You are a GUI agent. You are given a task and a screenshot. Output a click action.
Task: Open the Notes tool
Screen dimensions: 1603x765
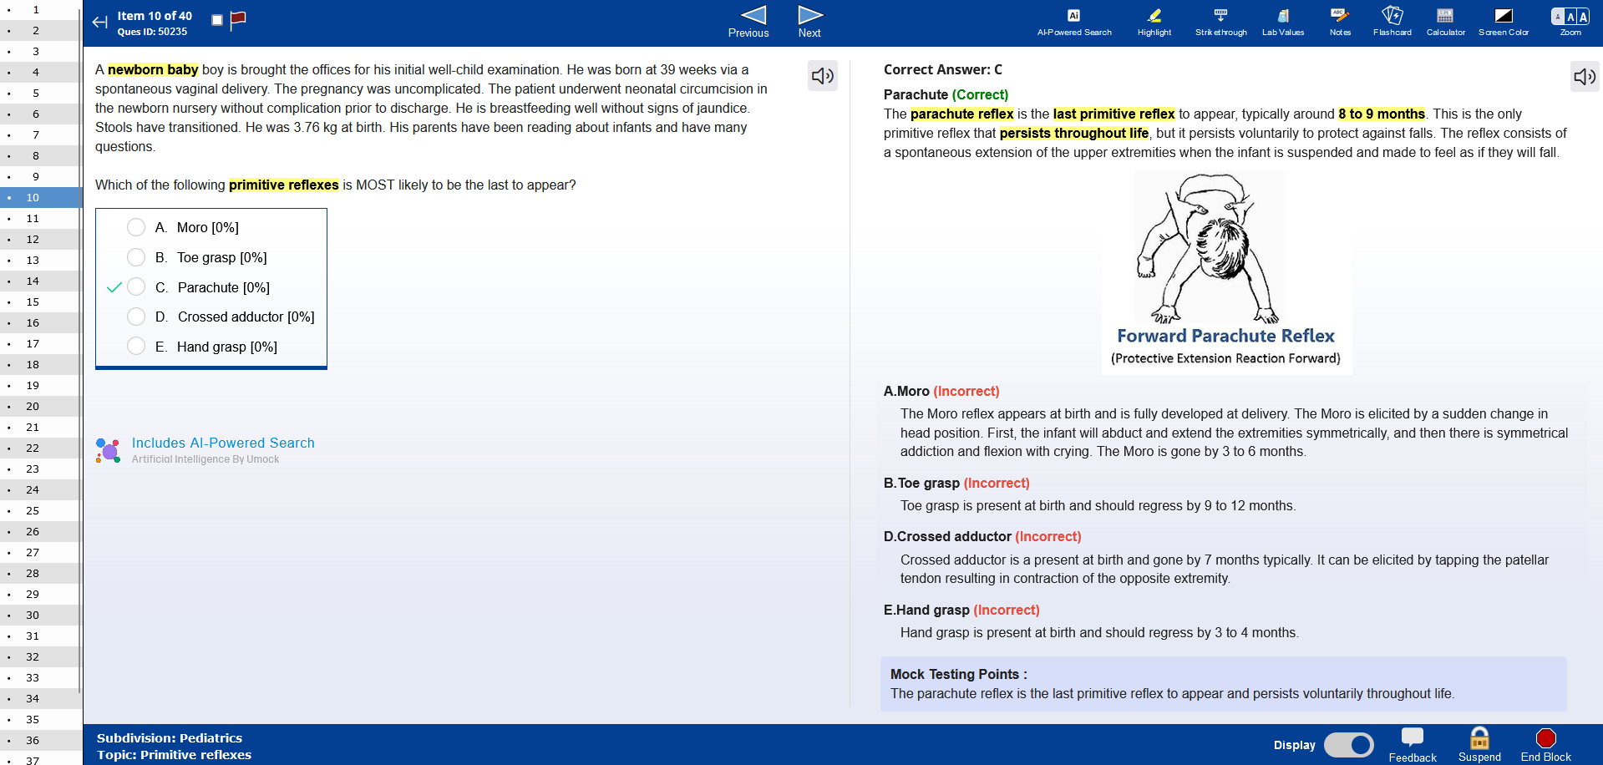1340,23
